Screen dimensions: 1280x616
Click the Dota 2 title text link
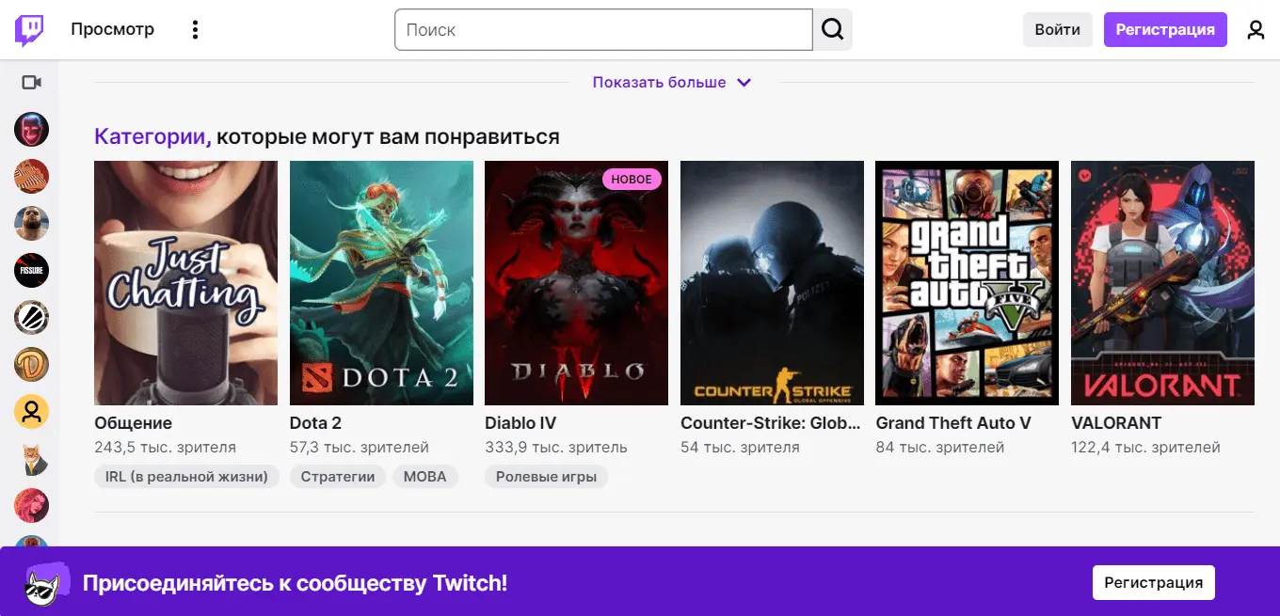315,423
